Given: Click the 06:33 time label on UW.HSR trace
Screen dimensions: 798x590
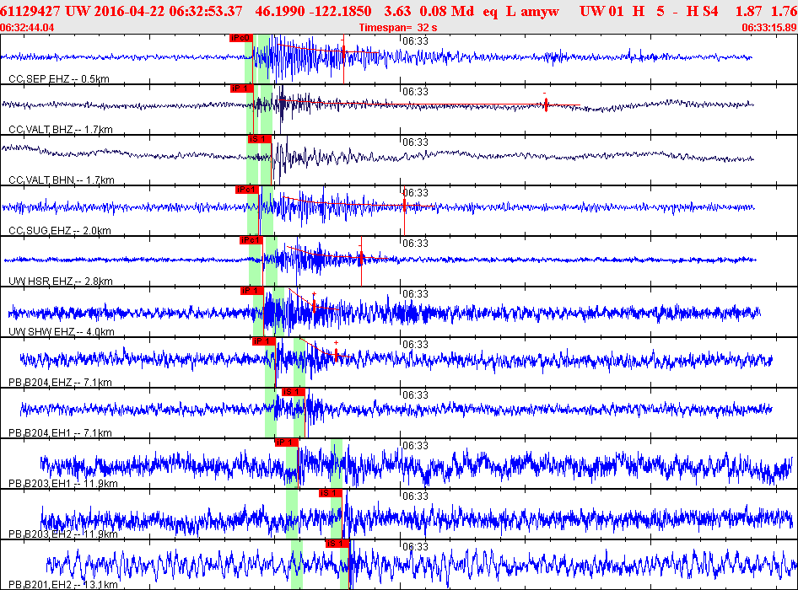Looking at the screenshot, I should [x=416, y=244].
